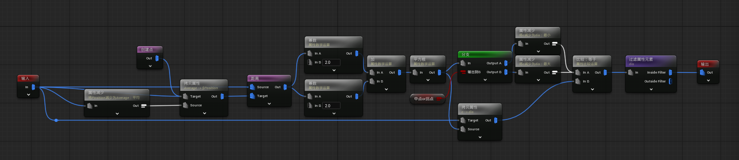This screenshot has width=739, height=160.
Task: Expand the upper 幂数 node chevron
Action: [334, 70]
